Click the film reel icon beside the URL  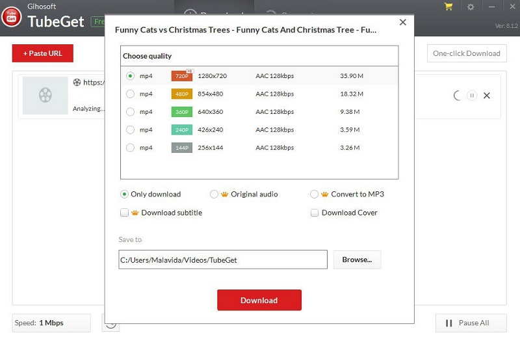pos(77,83)
